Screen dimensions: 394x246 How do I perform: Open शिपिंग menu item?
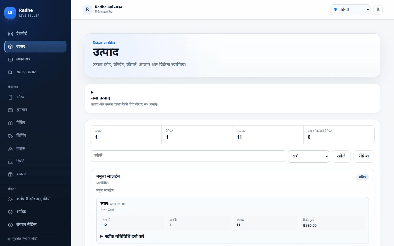tap(36, 136)
